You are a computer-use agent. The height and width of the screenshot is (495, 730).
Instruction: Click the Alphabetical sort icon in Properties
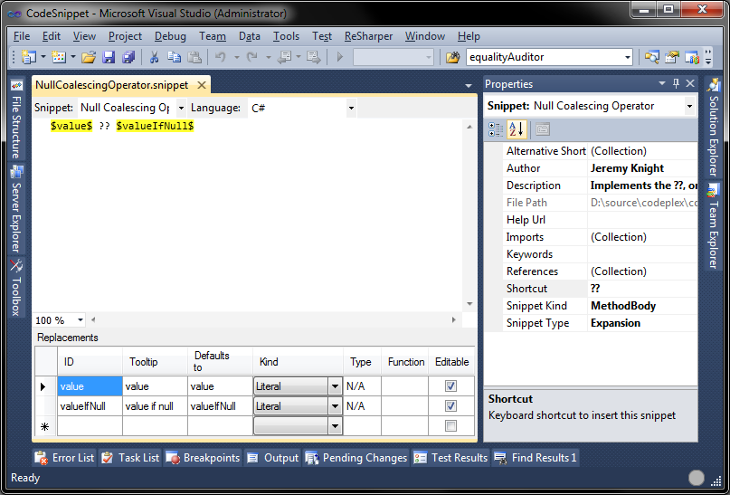(517, 129)
